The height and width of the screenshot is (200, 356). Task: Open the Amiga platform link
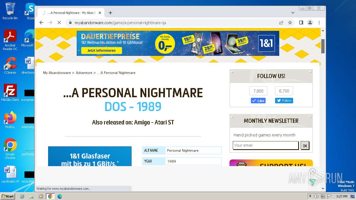tap(142, 122)
